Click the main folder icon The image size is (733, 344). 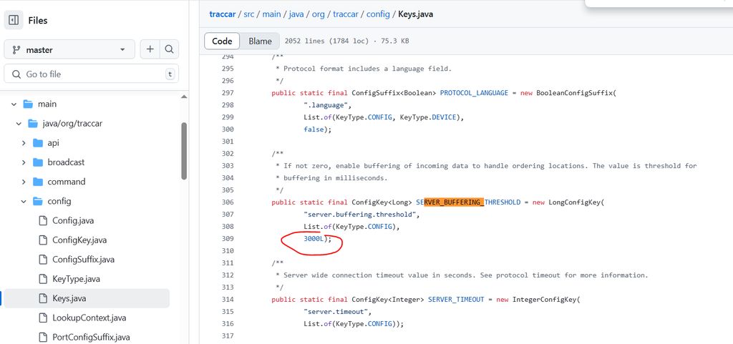[x=28, y=104]
